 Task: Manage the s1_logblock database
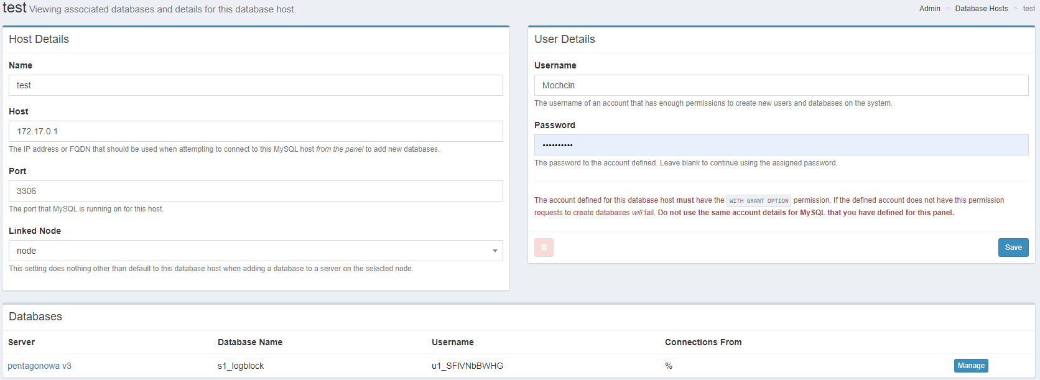pos(970,366)
